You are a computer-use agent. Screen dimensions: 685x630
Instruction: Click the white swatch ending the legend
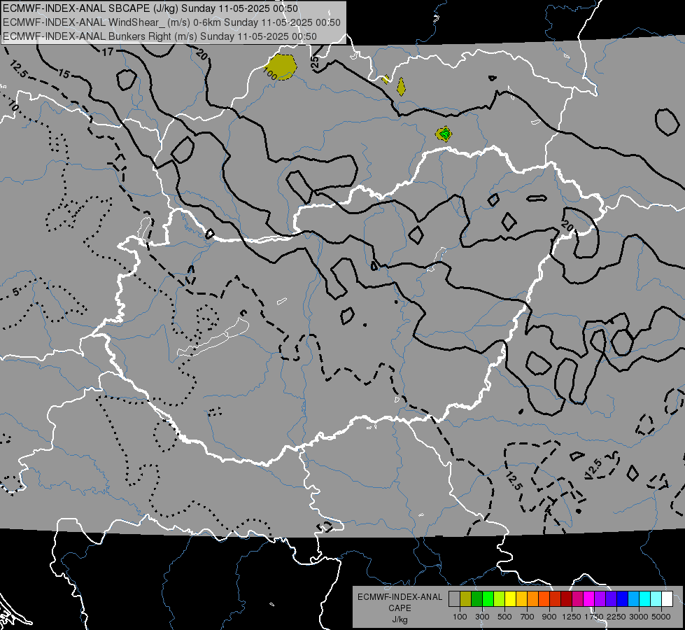pos(667,599)
